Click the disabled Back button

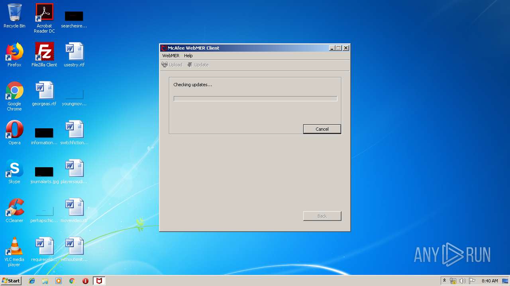(322, 216)
